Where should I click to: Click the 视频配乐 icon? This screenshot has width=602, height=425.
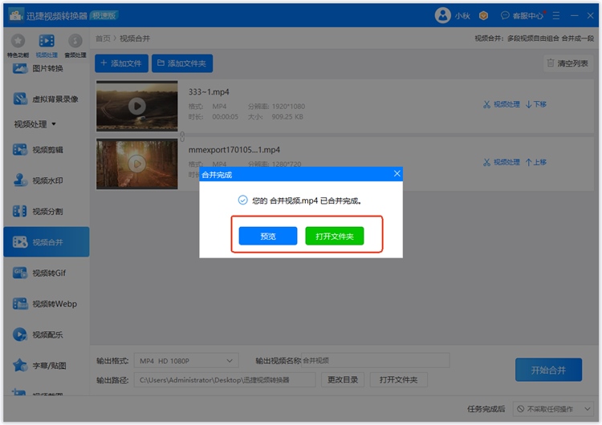(x=20, y=334)
